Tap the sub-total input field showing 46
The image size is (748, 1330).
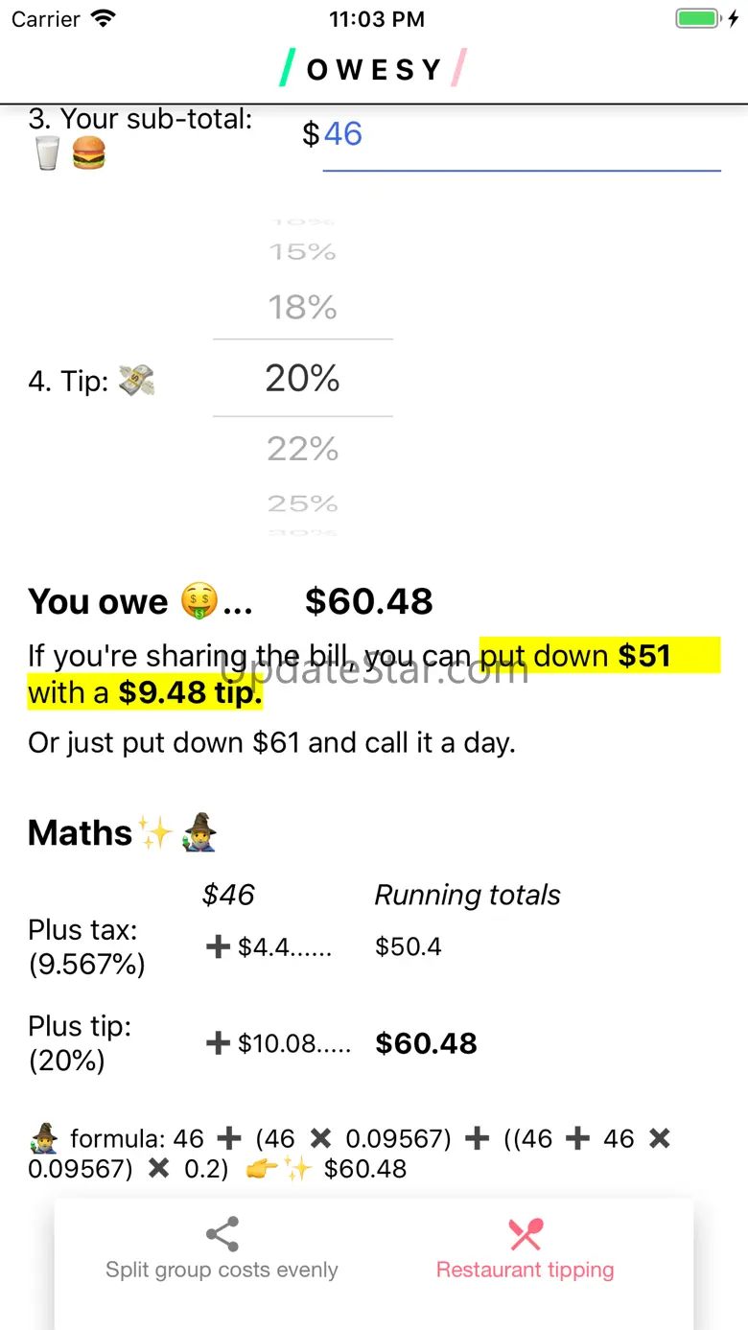pos(522,135)
